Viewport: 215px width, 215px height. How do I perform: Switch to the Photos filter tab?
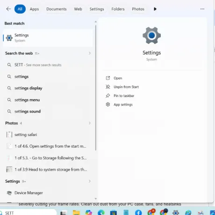pyautogui.click(x=138, y=9)
